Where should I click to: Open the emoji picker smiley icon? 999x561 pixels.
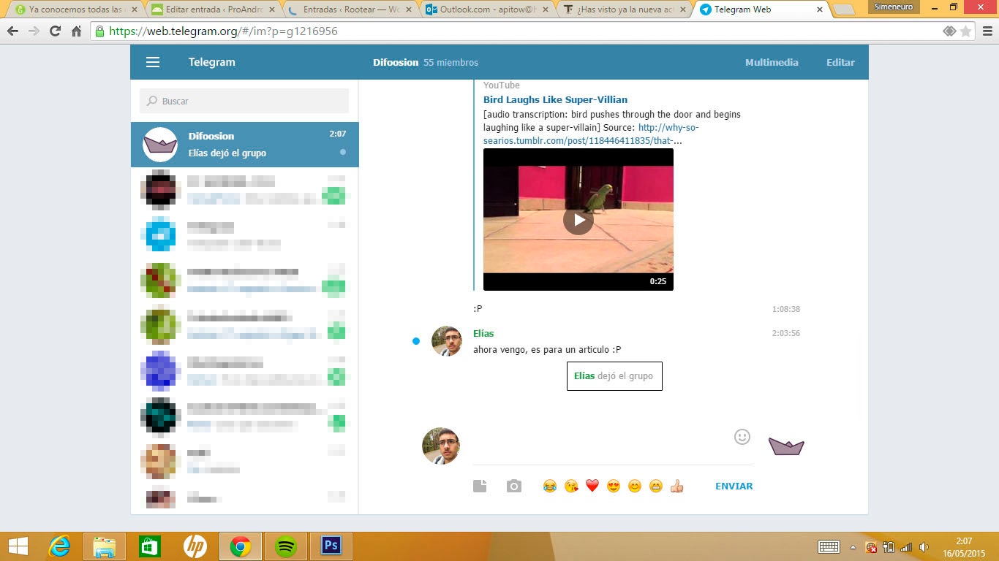[x=742, y=437]
